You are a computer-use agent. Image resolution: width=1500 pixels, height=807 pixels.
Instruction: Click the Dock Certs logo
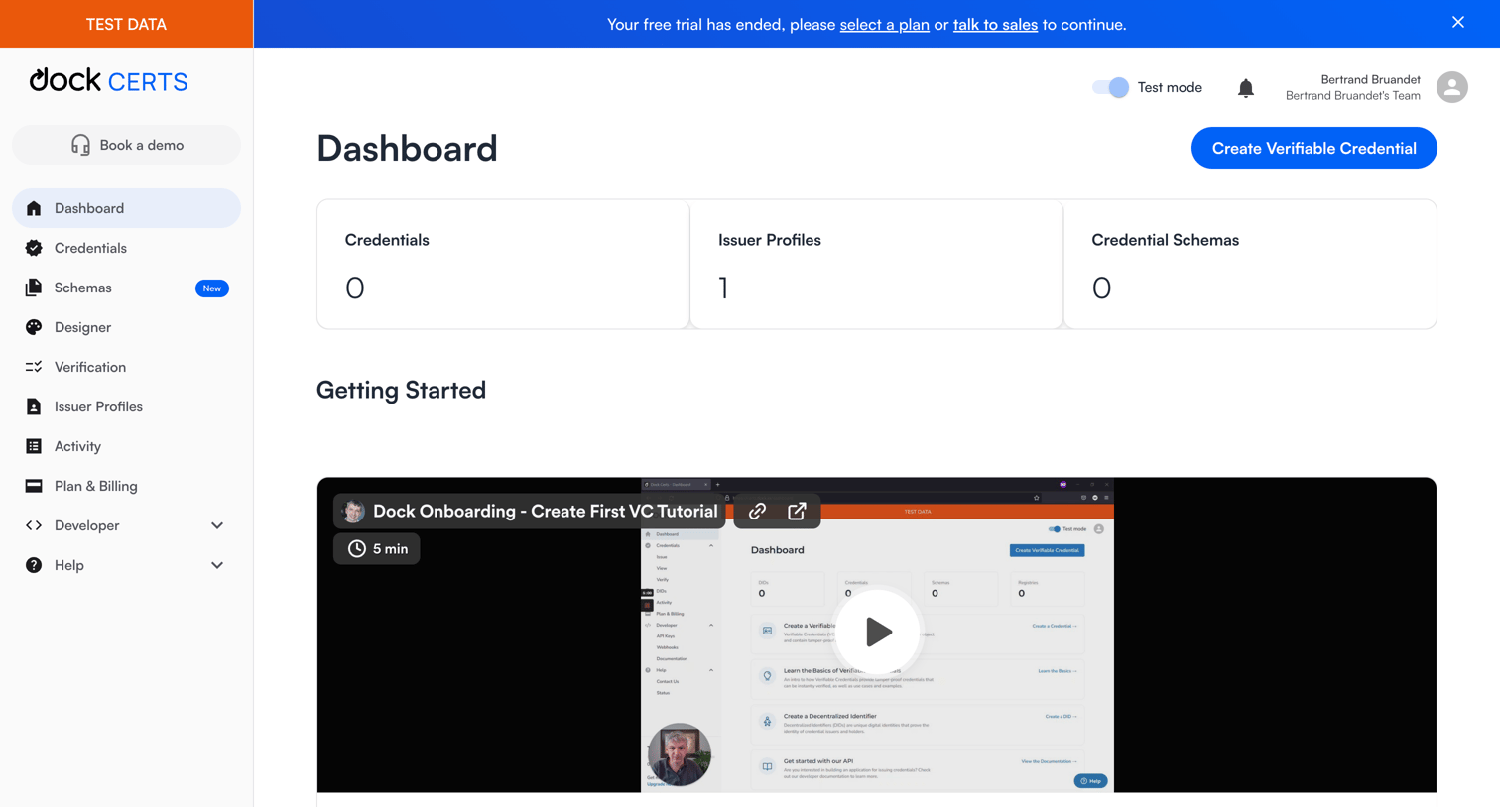[x=108, y=80]
